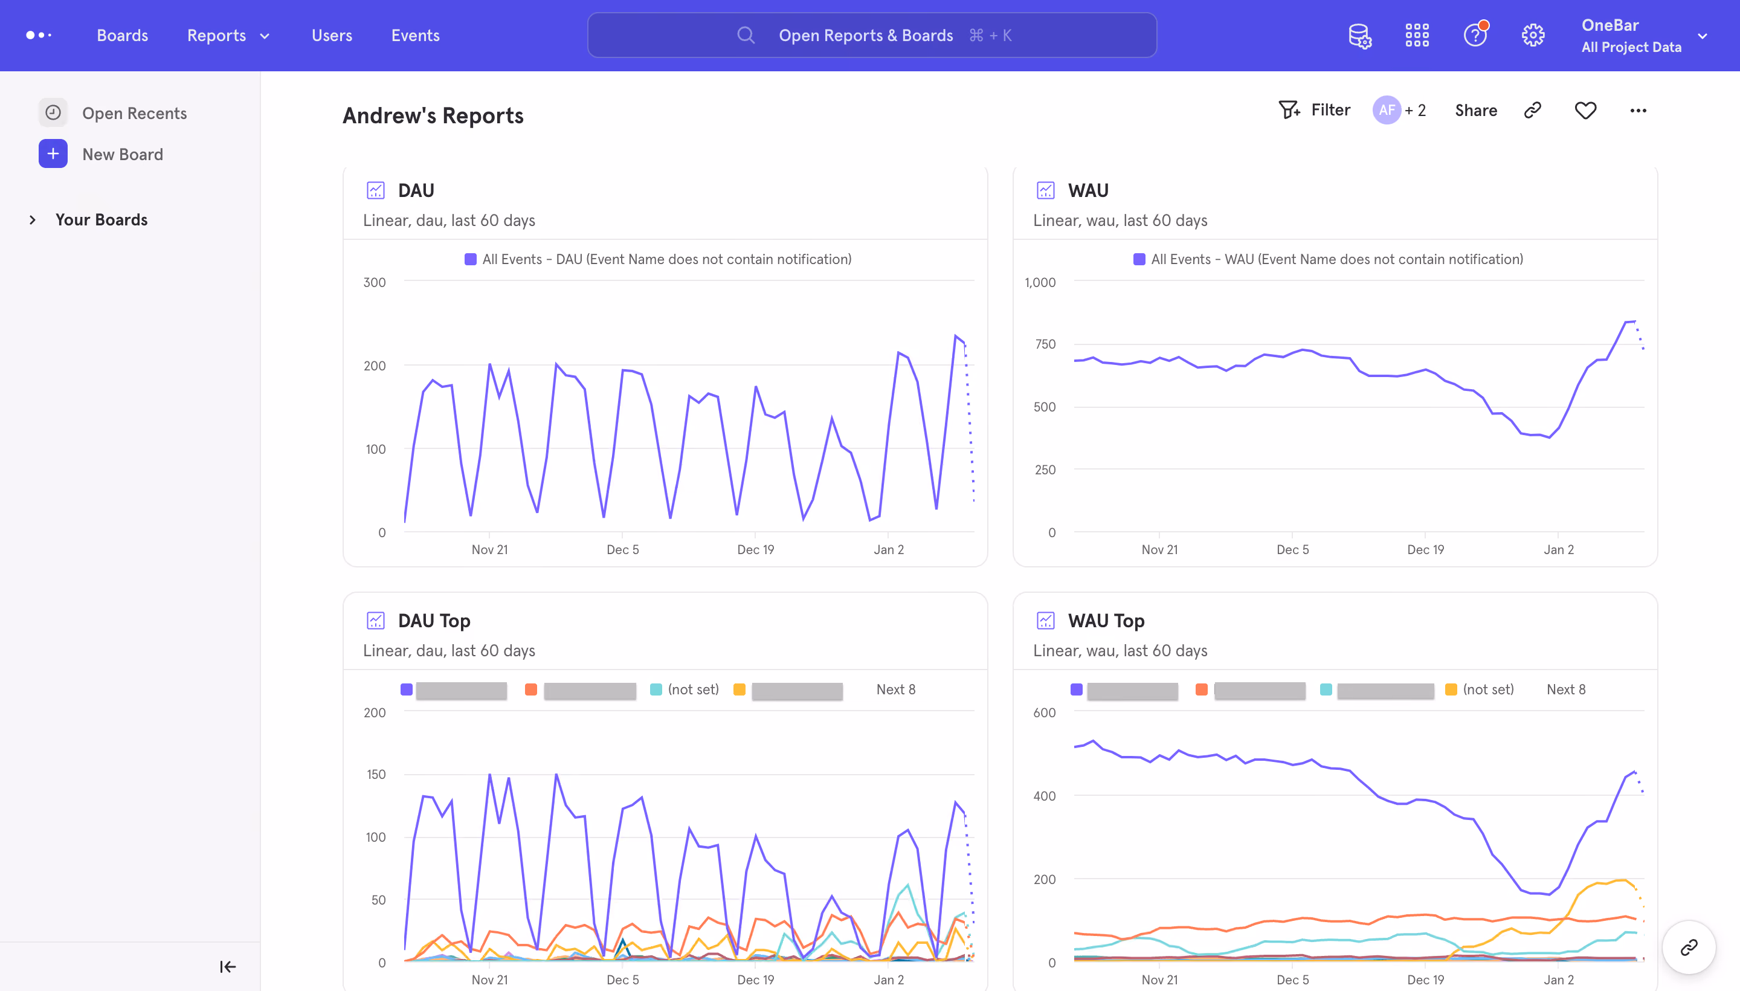Select the Your Boards heading

pos(101,219)
